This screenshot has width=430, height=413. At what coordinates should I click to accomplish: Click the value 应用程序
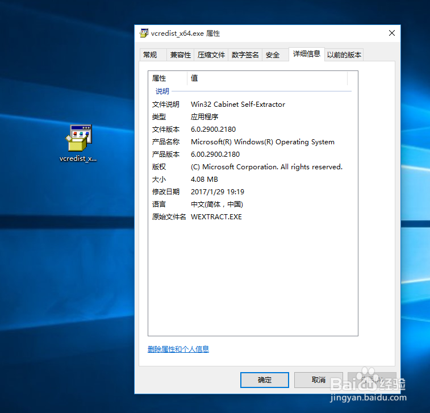(x=204, y=117)
